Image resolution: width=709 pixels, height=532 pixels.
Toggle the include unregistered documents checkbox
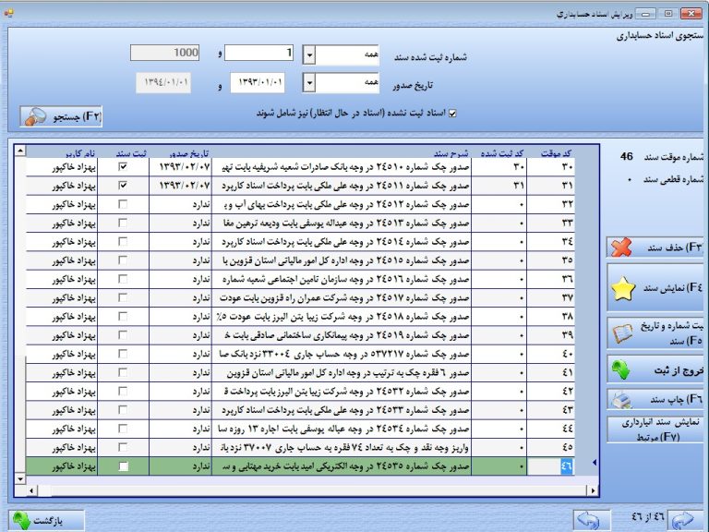[x=452, y=115]
